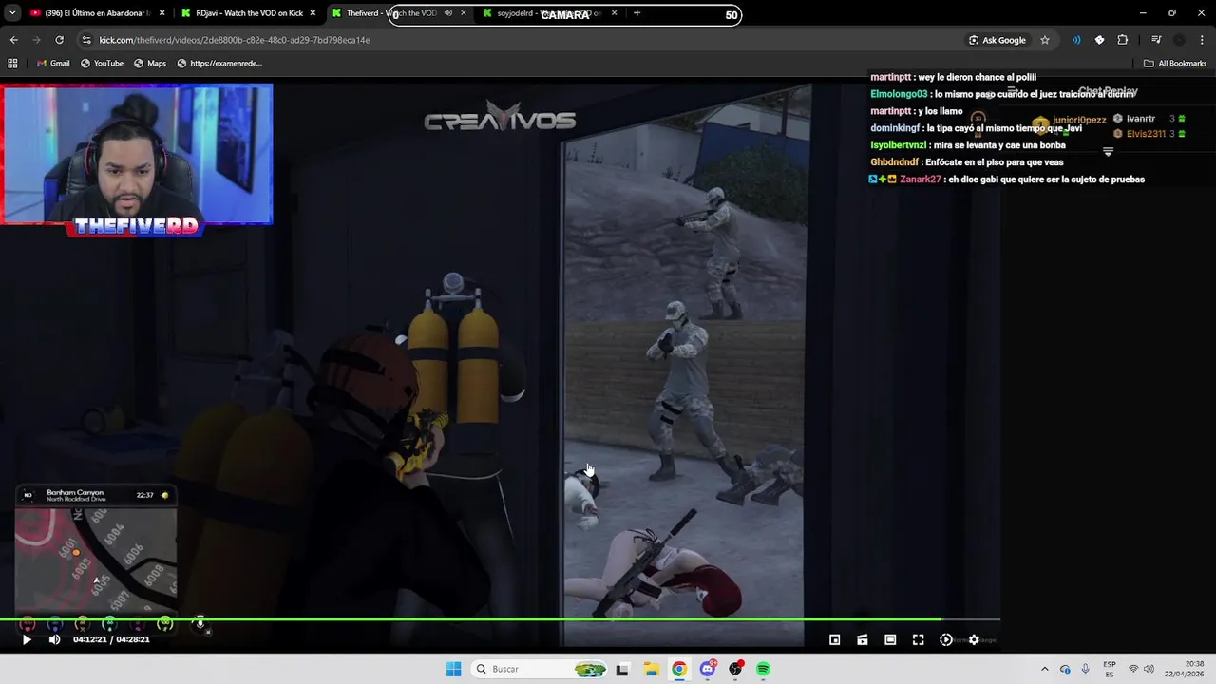Open a new browser tab

(x=636, y=13)
